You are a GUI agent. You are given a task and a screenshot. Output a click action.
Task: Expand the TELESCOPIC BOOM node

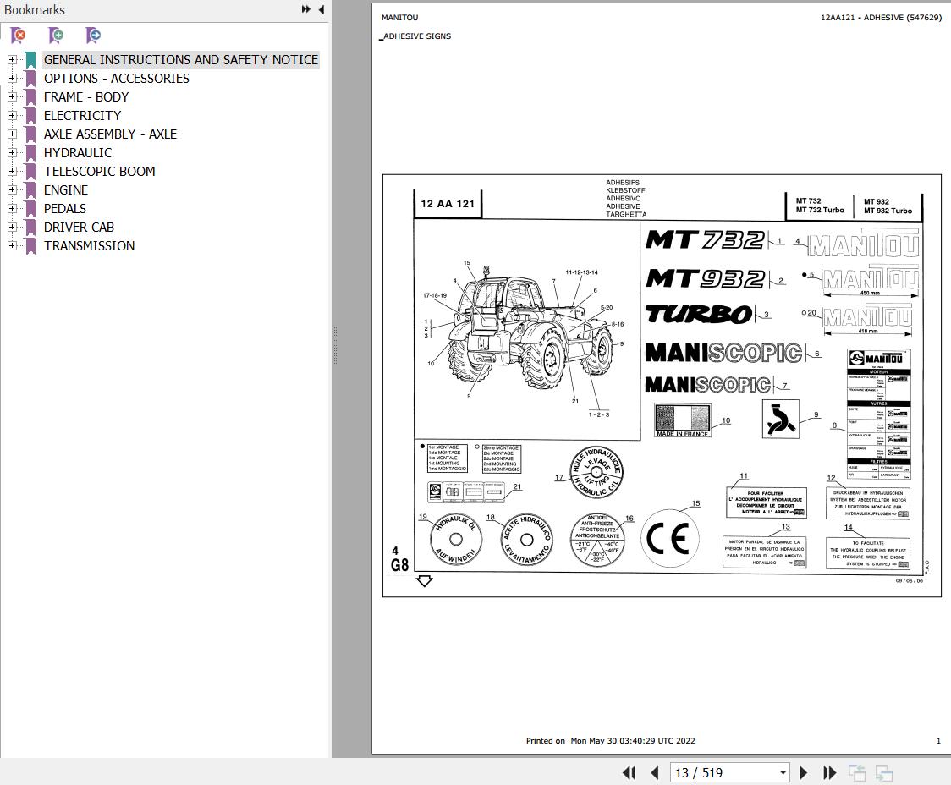(x=12, y=171)
